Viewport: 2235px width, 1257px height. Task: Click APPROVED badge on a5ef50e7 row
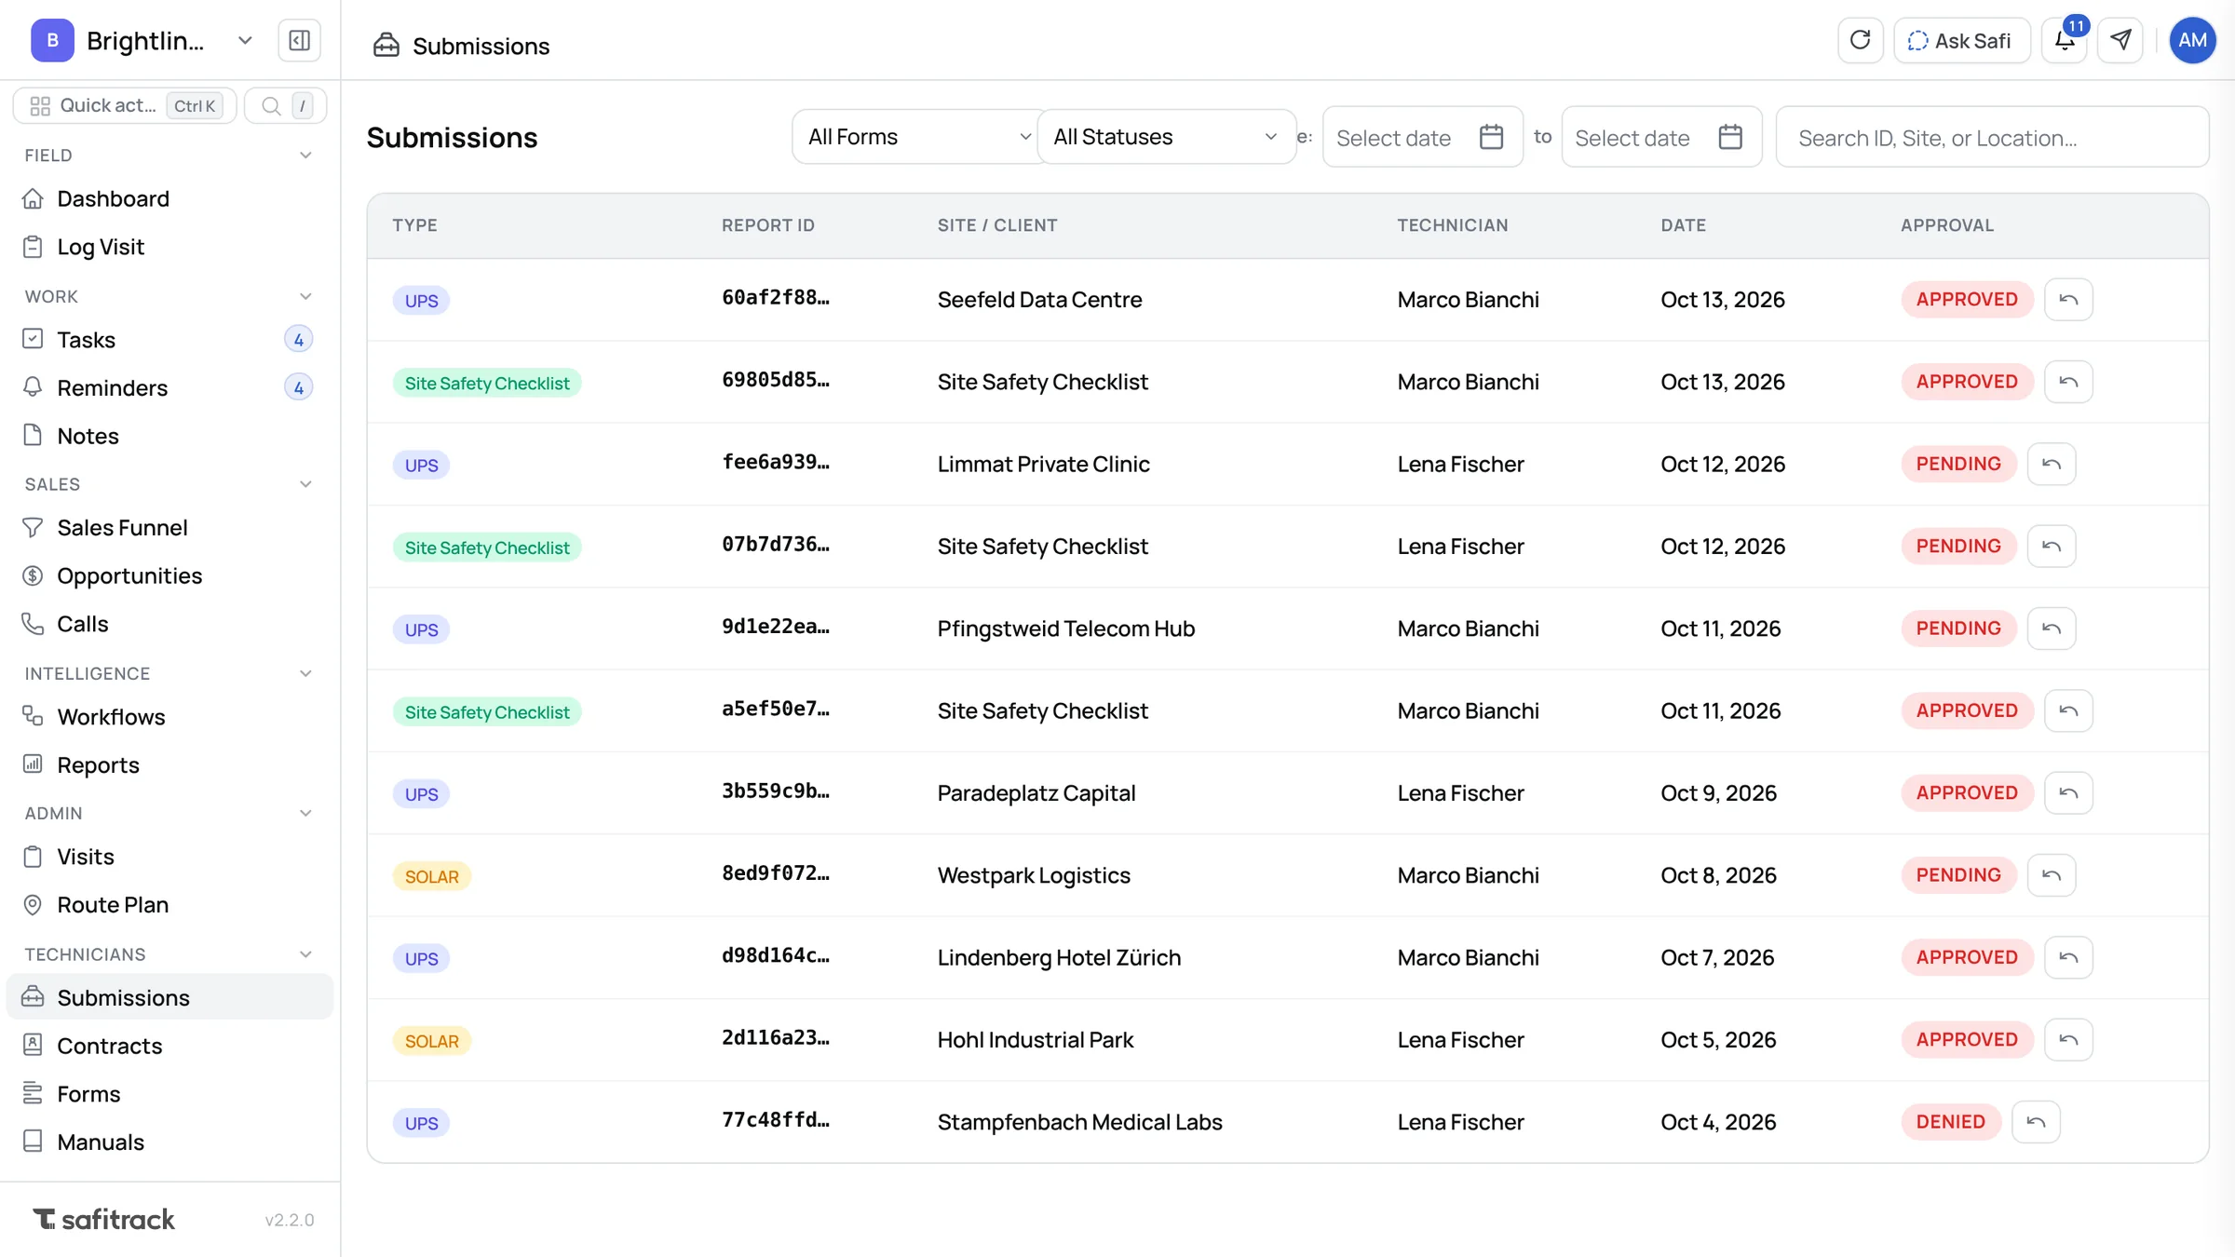pyautogui.click(x=1967, y=710)
